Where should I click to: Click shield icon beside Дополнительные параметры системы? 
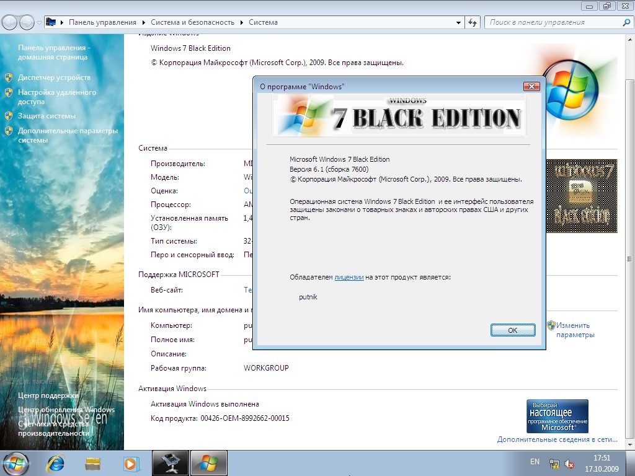9,131
